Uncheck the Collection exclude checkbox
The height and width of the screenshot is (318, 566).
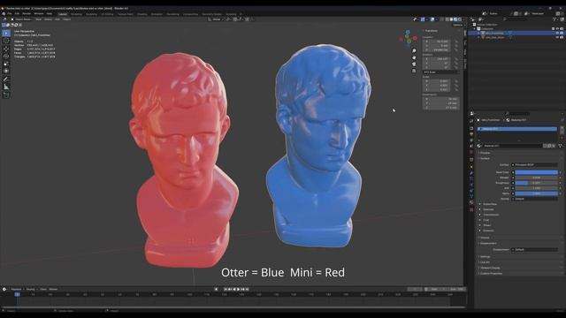pyautogui.click(x=553, y=28)
